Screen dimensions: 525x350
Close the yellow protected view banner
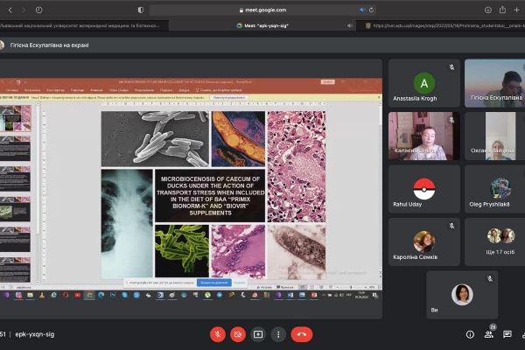pos(379,97)
